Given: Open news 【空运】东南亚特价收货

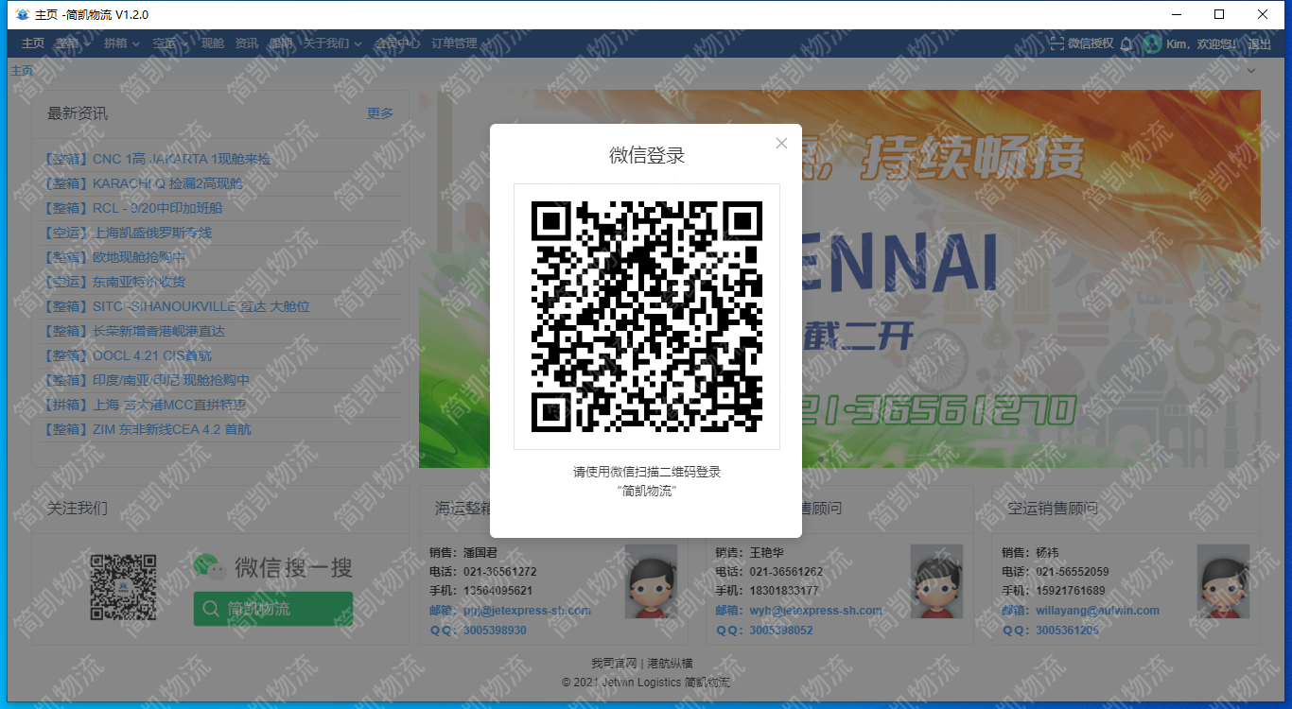Looking at the screenshot, I should click(x=114, y=282).
